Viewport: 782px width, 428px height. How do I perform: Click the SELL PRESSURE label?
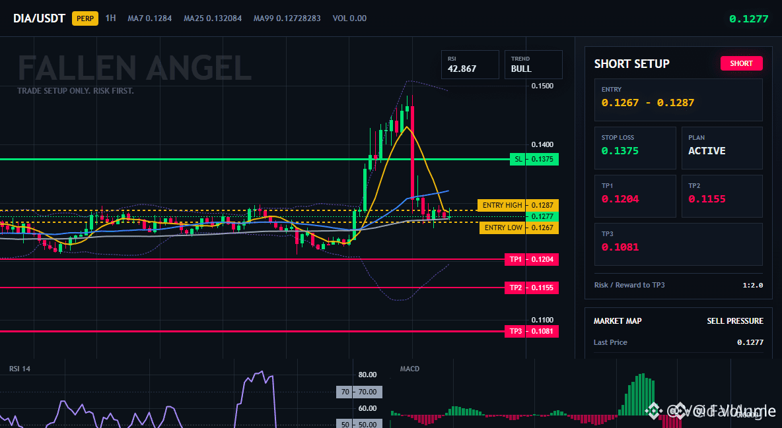click(x=734, y=321)
